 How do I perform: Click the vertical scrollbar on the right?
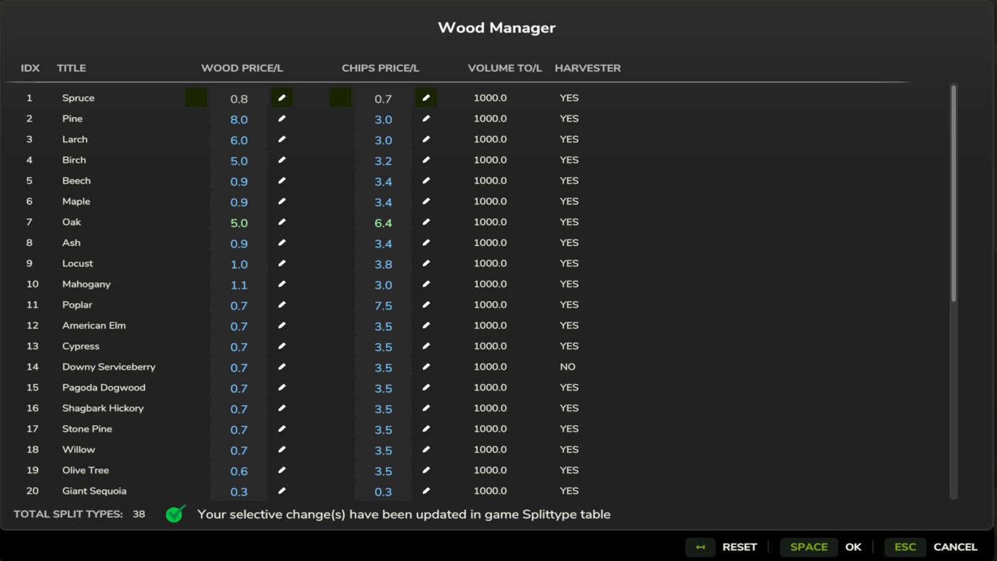953,187
